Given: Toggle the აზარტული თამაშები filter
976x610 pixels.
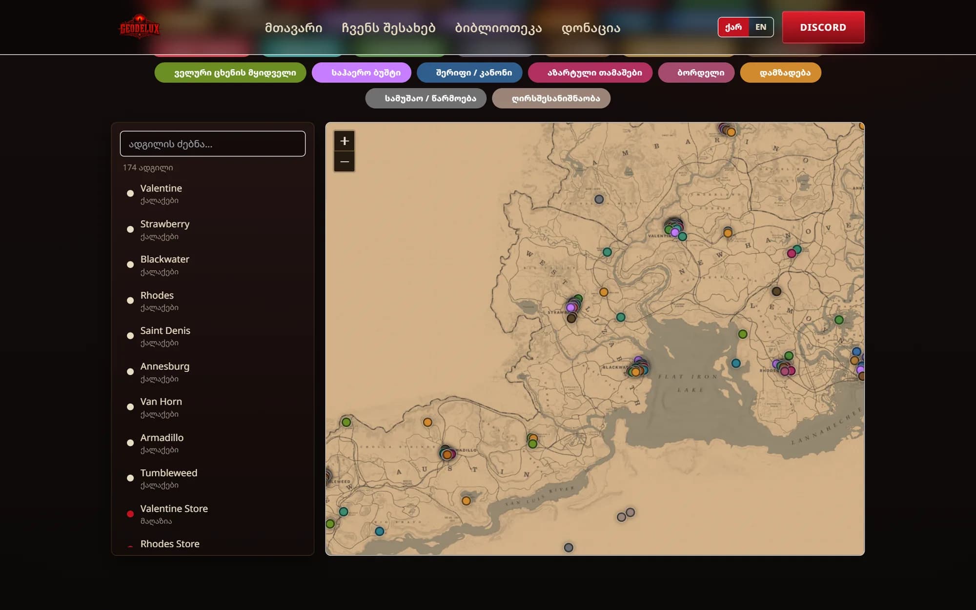Looking at the screenshot, I should click(x=590, y=73).
